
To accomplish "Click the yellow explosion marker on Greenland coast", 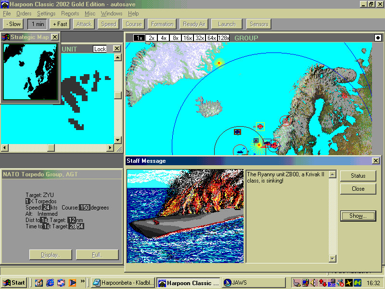I will (x=219, y=63).
